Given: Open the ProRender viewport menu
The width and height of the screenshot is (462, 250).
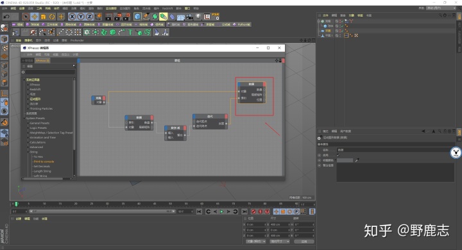Looking at the screenshot, I should [77, 40].
